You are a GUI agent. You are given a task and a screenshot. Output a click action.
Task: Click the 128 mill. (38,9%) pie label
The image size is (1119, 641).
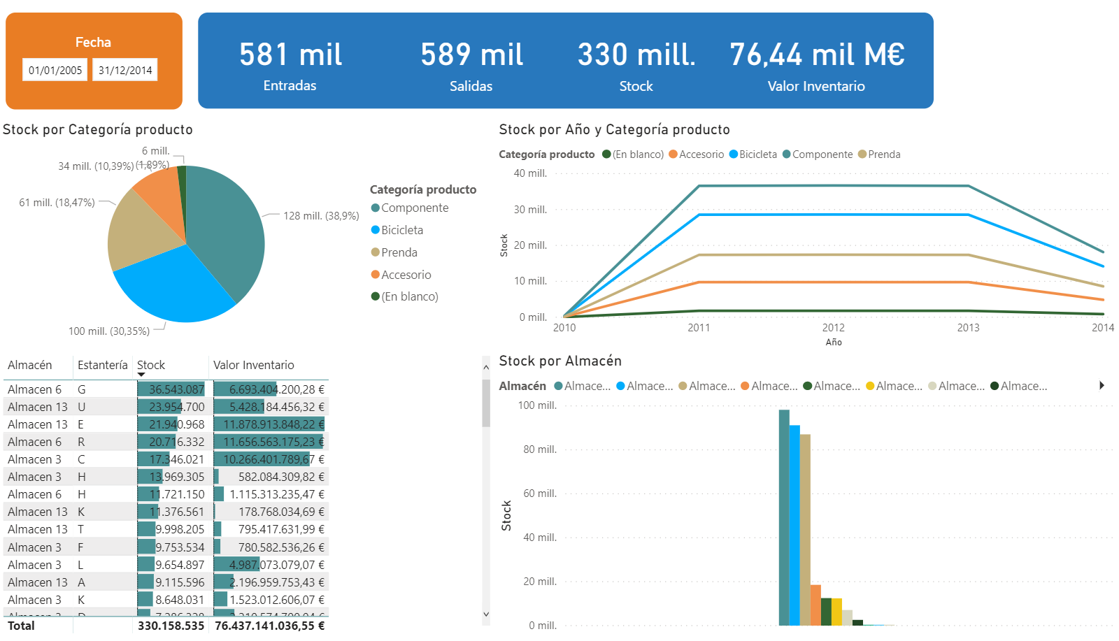pos(321,216)
